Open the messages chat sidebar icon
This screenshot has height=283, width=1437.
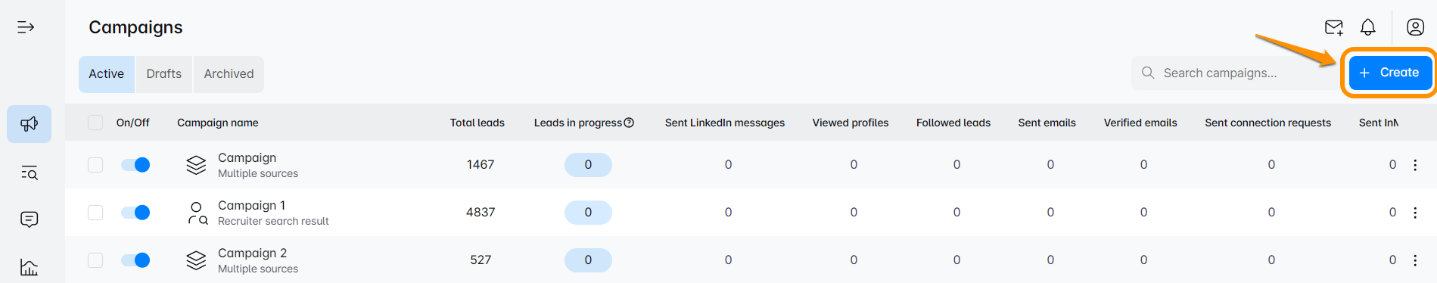(x=29, y=219)
